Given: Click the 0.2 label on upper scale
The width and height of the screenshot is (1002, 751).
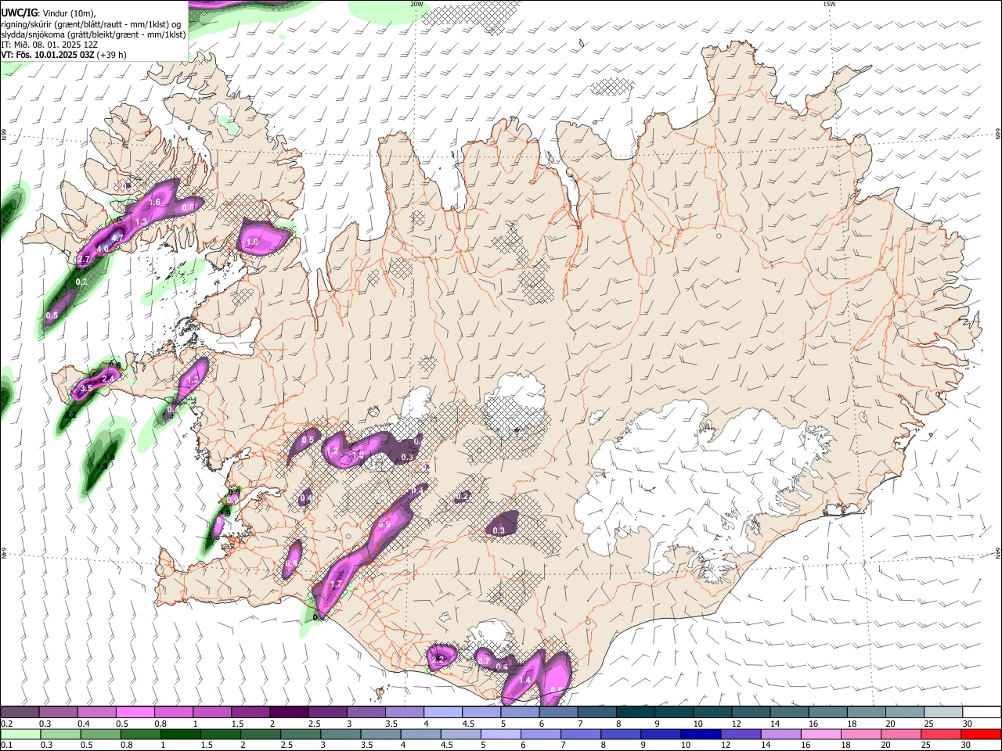Looking at the screenshot, I should 6,724.
